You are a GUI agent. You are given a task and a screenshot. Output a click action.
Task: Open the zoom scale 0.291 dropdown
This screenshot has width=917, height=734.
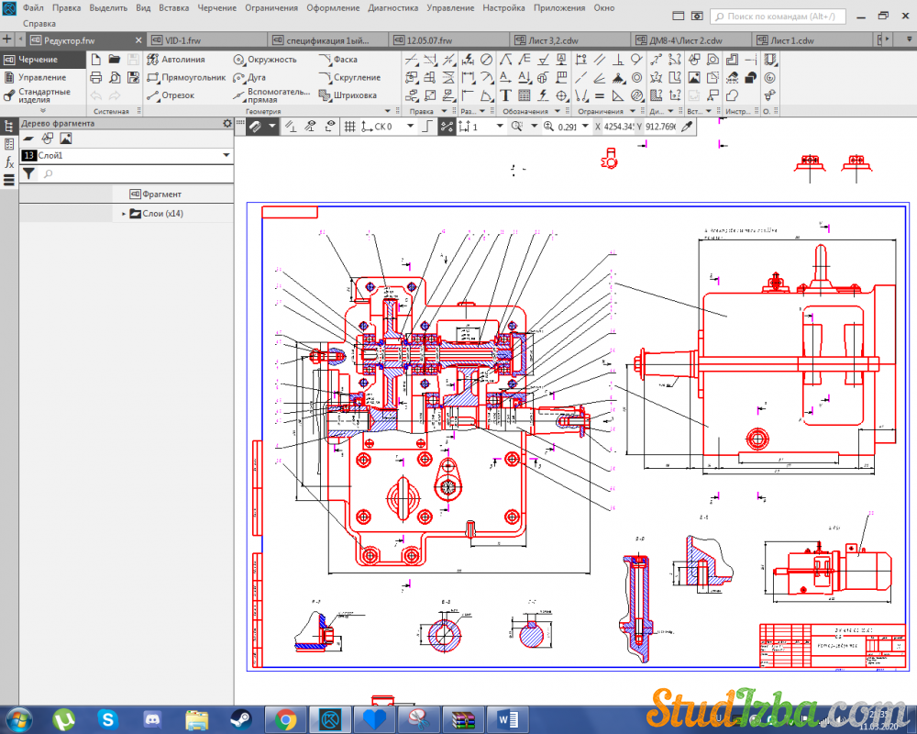586,127
